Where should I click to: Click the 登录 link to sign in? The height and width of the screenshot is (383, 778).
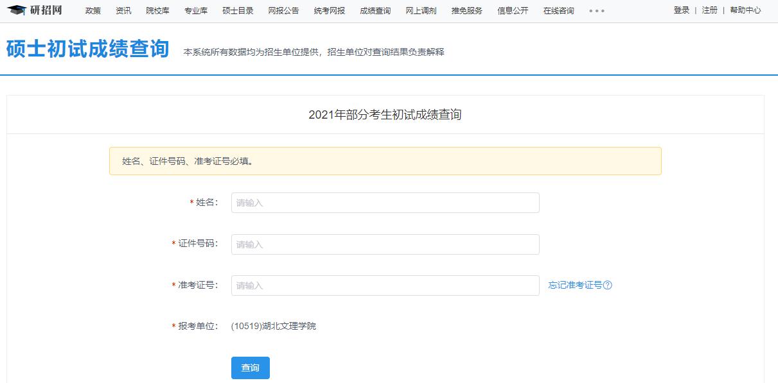tap(680, 10)
